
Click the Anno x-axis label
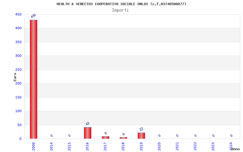point(236,149)
